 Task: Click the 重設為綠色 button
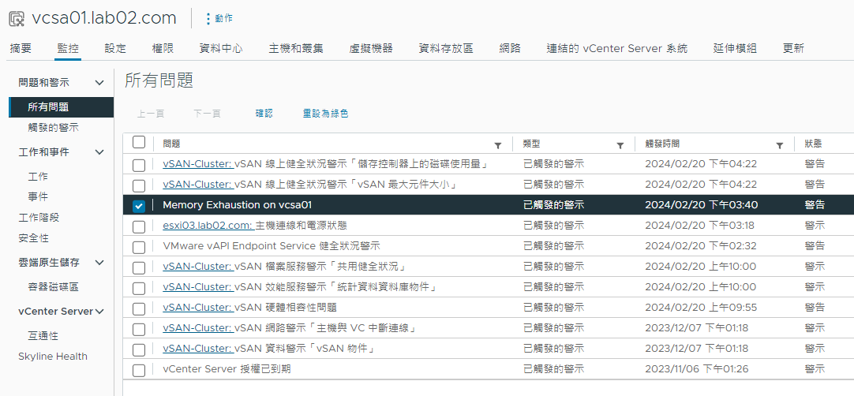pyautogui.click(x=326, y=114)
